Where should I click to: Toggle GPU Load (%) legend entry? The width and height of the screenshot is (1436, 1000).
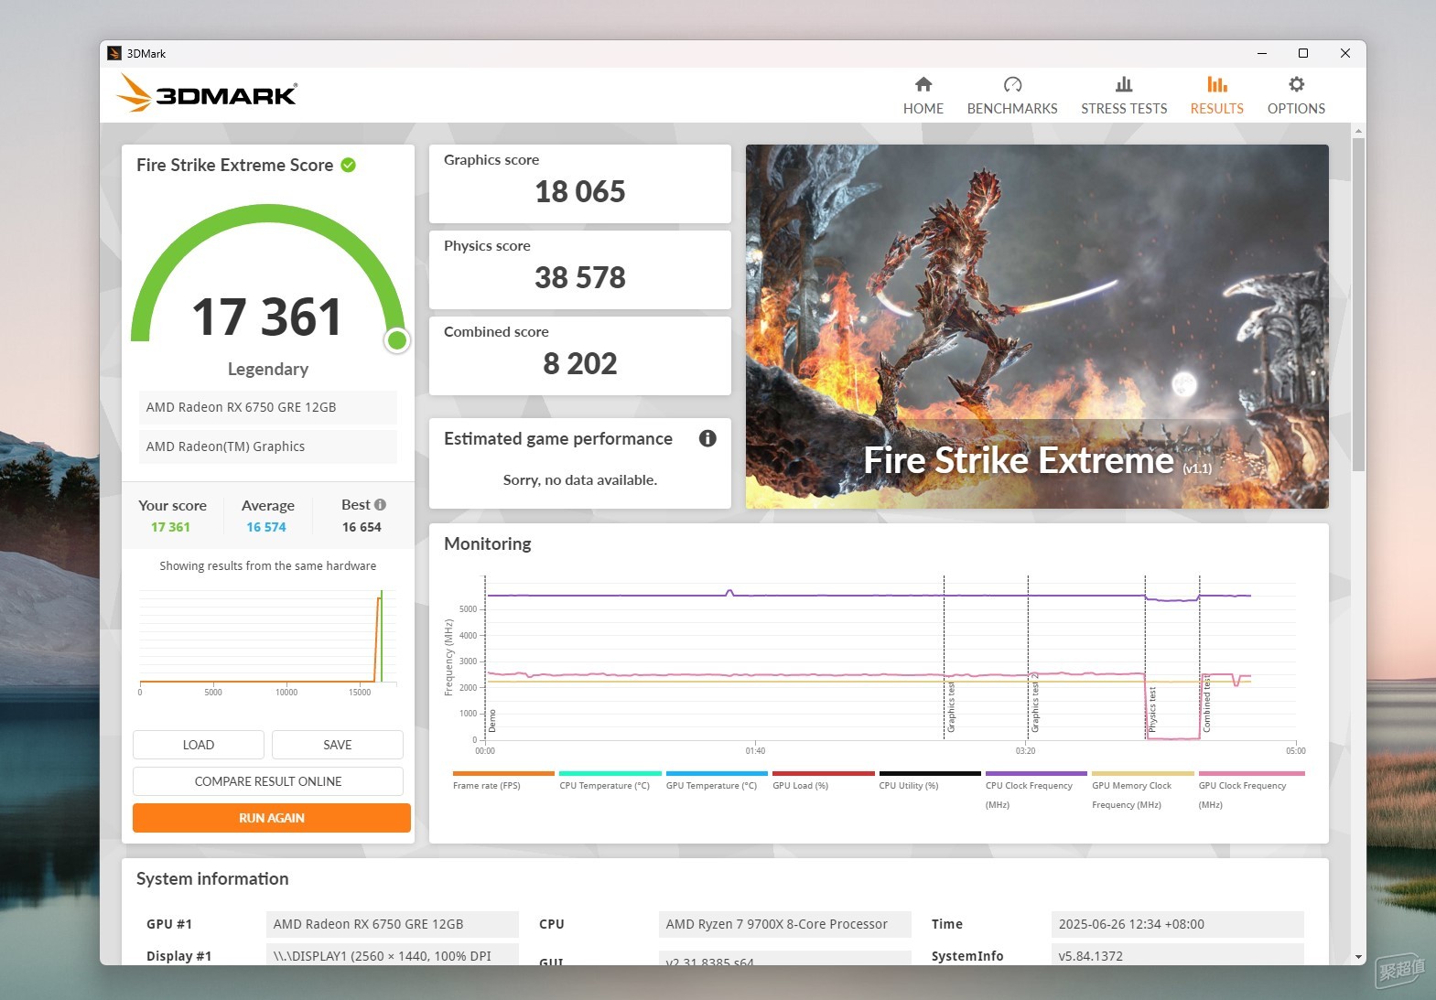coord(823,780)
